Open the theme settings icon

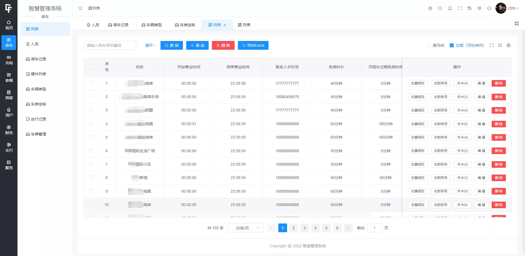pyautogui.click(x=479, y=8)
